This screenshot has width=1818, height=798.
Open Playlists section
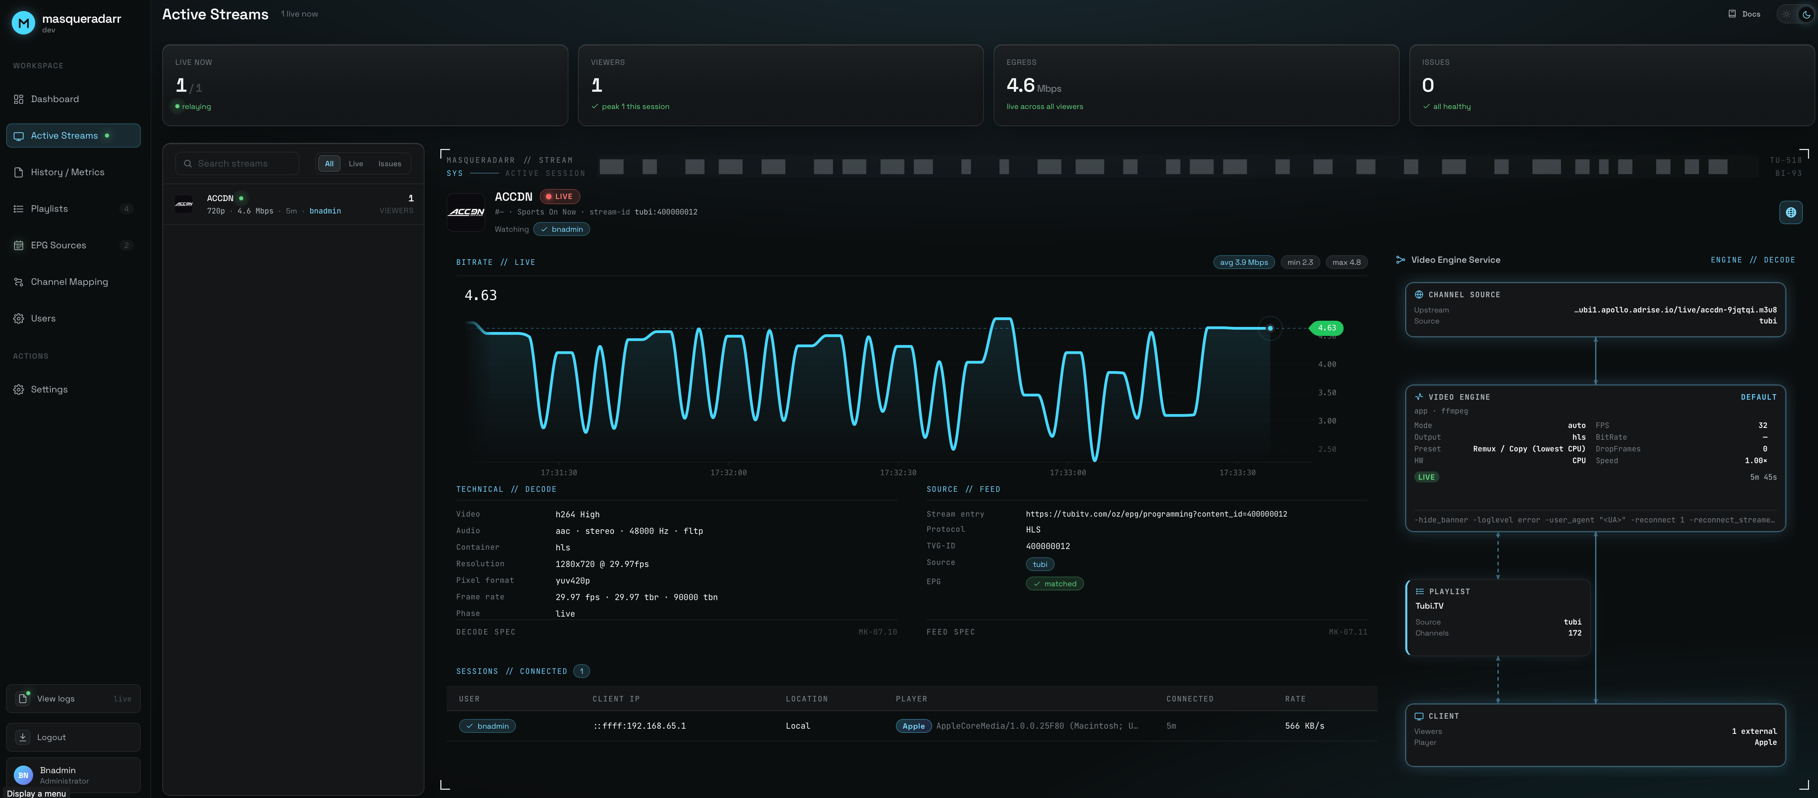coord(74,209)
